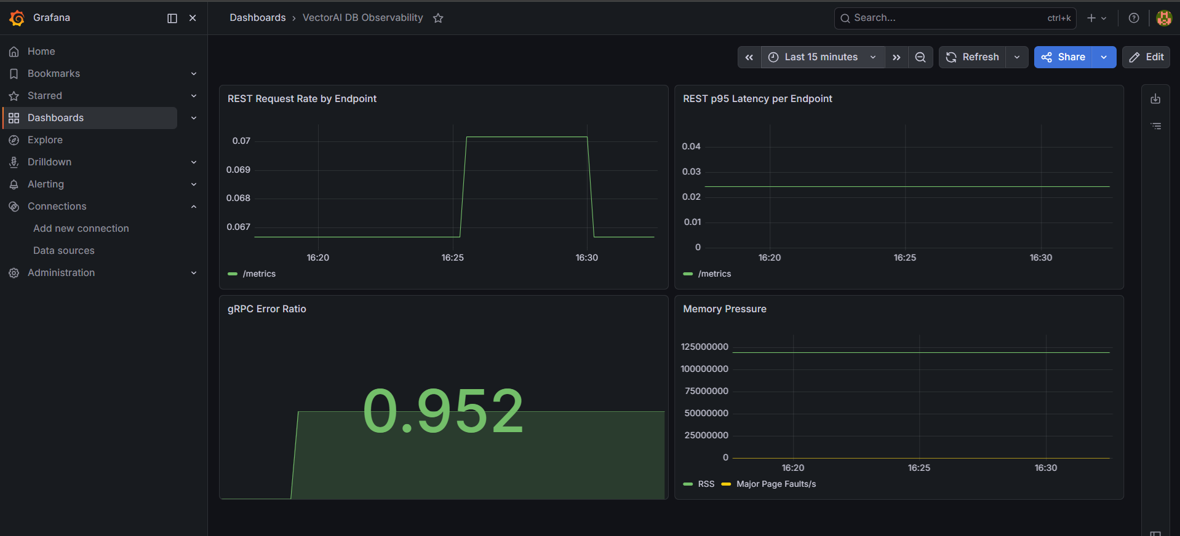This screenshot has width=1180, height=536.
Task: Open the user profile avatar
Action: click(1164, 18)
